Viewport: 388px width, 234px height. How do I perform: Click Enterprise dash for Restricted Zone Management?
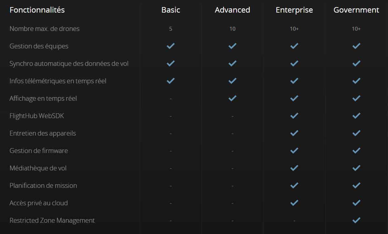tap(294, 221)
